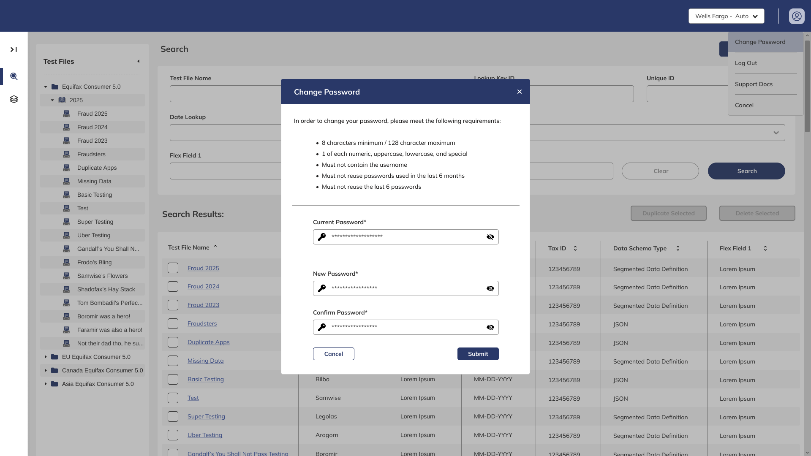Screen dimensions: 811x456
Task: Show the Current Password text
Action: coord(490,237)
